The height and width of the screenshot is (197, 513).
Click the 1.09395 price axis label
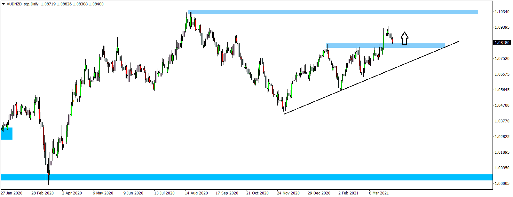(502, 27)
